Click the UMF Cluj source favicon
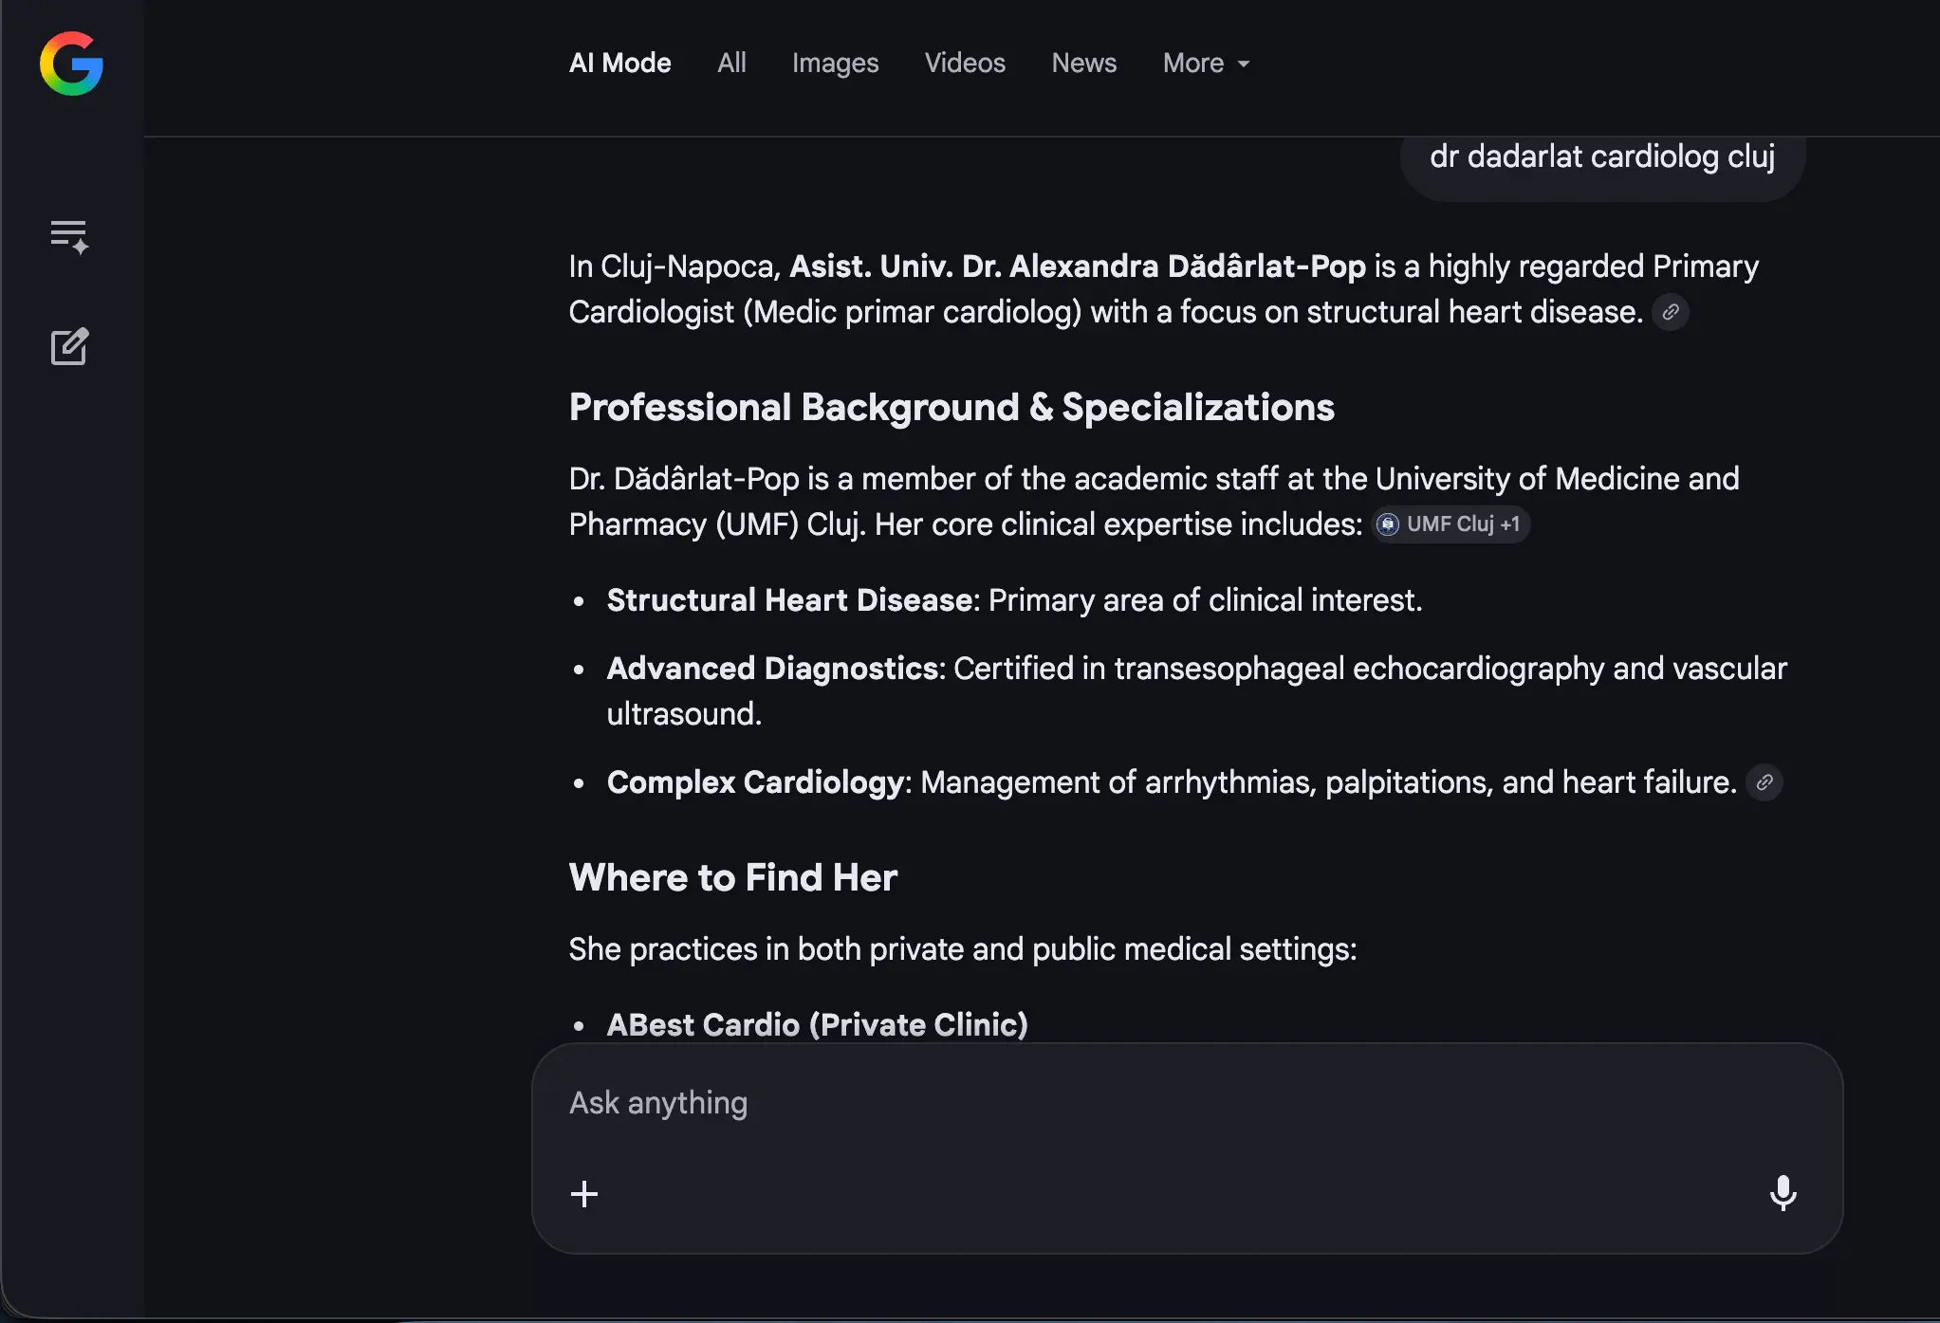Screen dimensions: 1940x1323 [1389, 524]
